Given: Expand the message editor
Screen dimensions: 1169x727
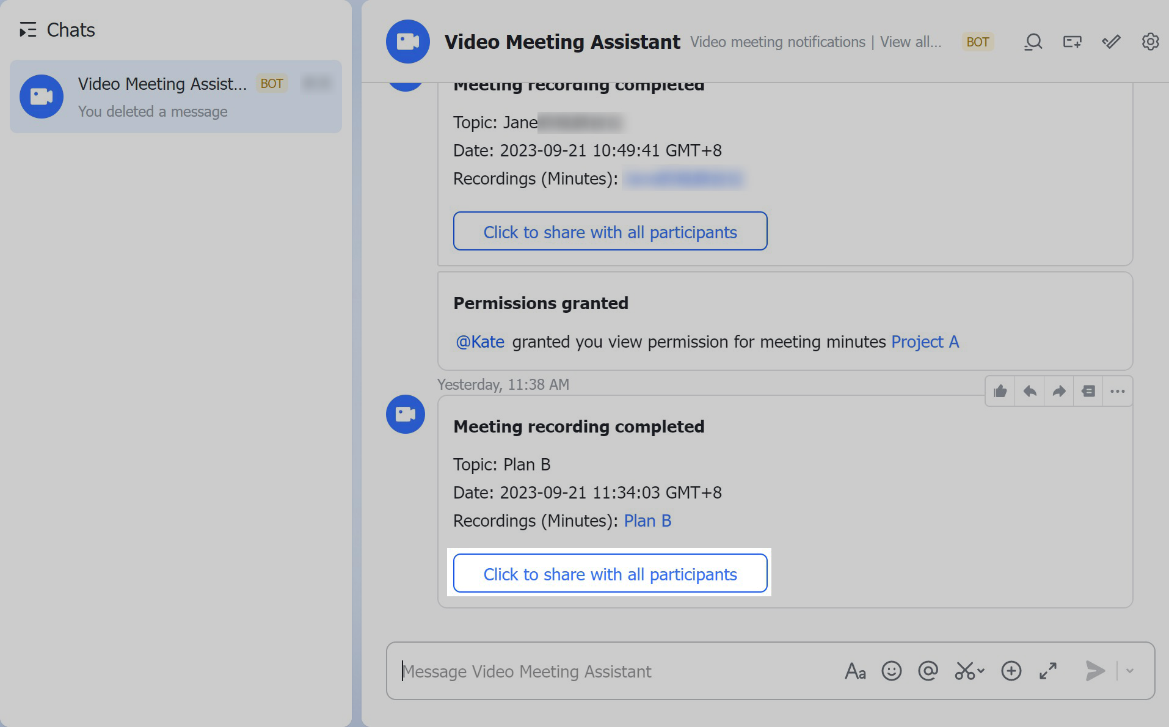Looking at the screenshot, I should (1048, 671).
